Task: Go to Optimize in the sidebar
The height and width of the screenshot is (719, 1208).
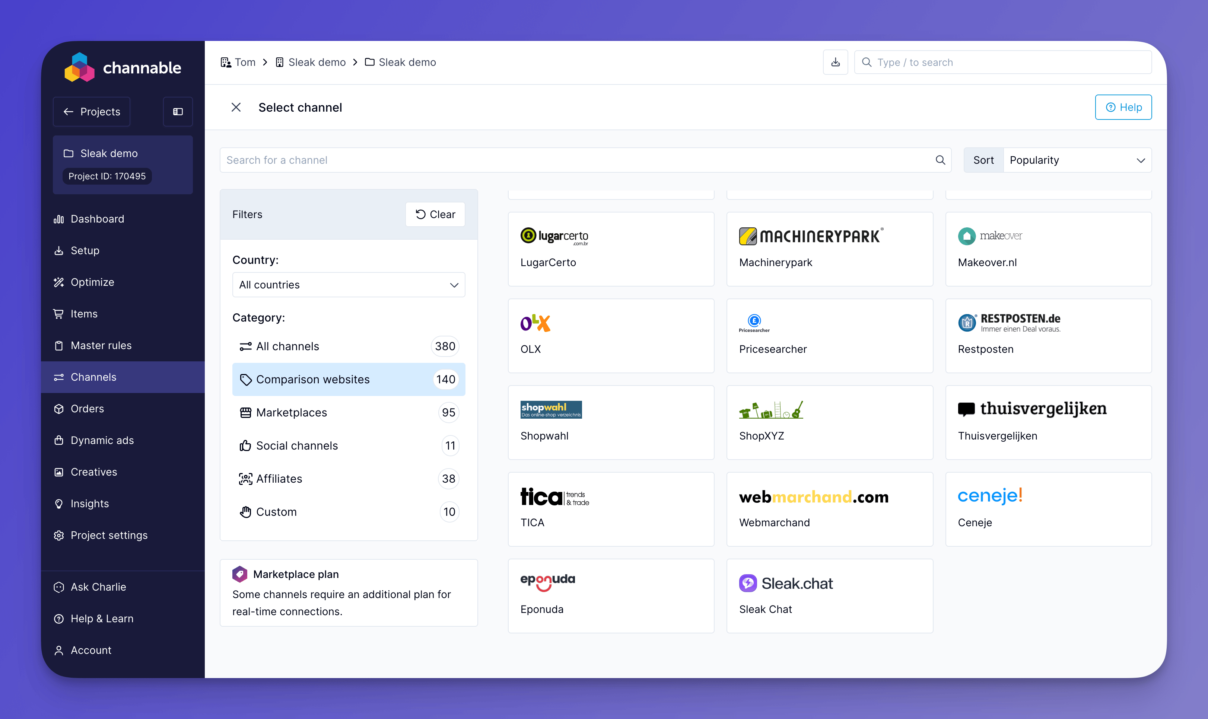Action: click(123, 282)
